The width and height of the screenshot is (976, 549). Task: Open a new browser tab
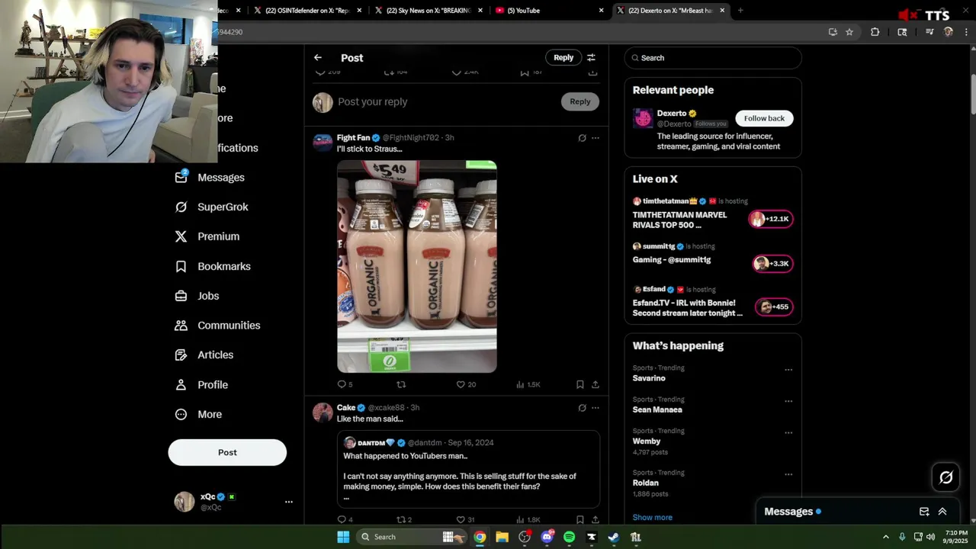pyautogui.click(x=740, y=11)
